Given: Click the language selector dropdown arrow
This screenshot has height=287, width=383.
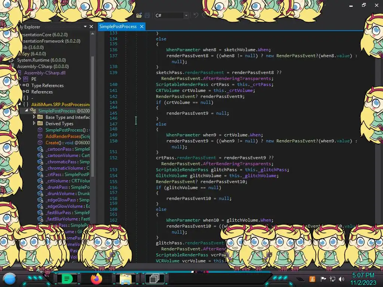Looking at the screenshot, I should [186, 15].
